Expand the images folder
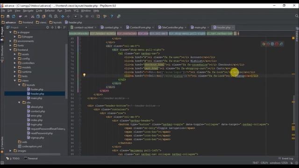The image size is (299, 168). tap(10, 151)
